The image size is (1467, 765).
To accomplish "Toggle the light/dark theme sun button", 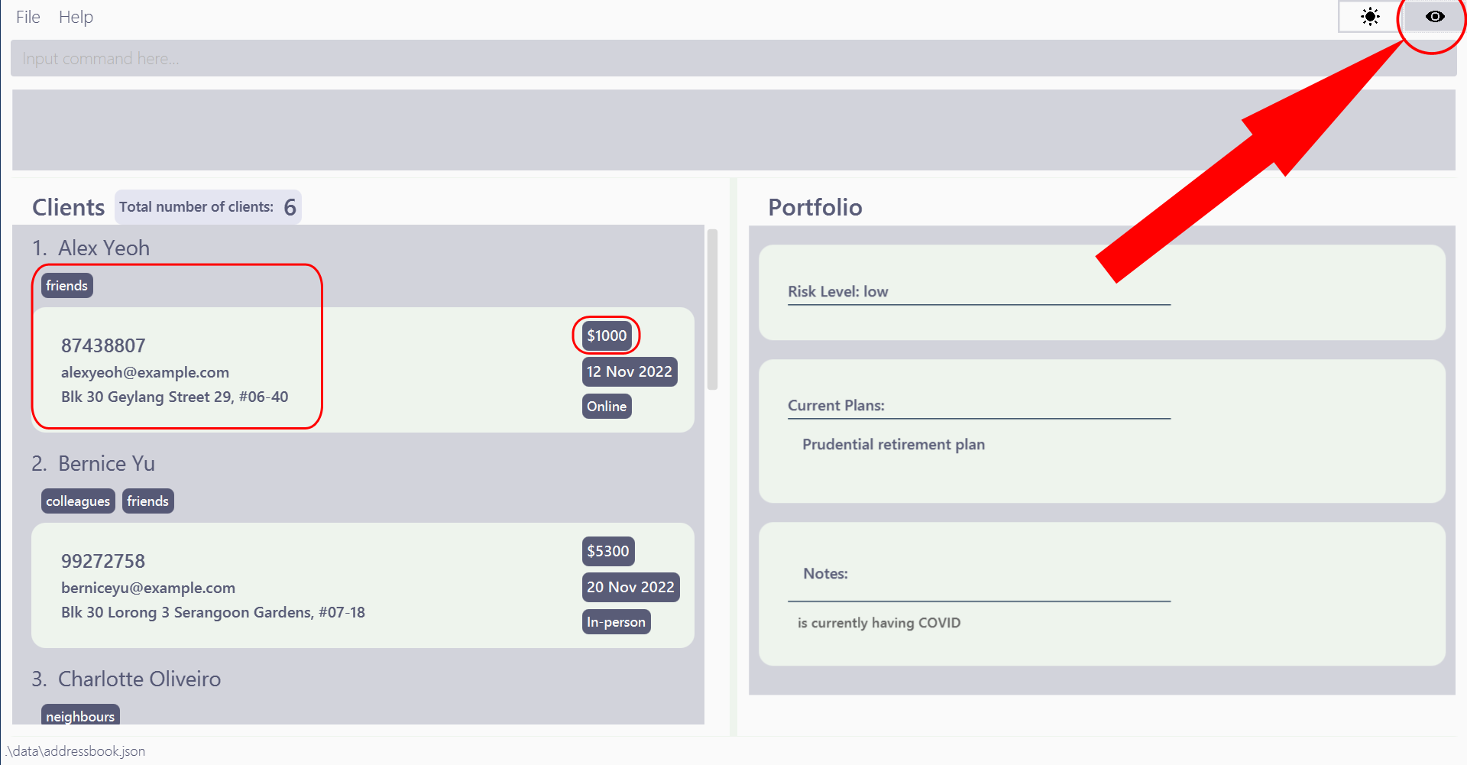I will [x=1370, y=17].
